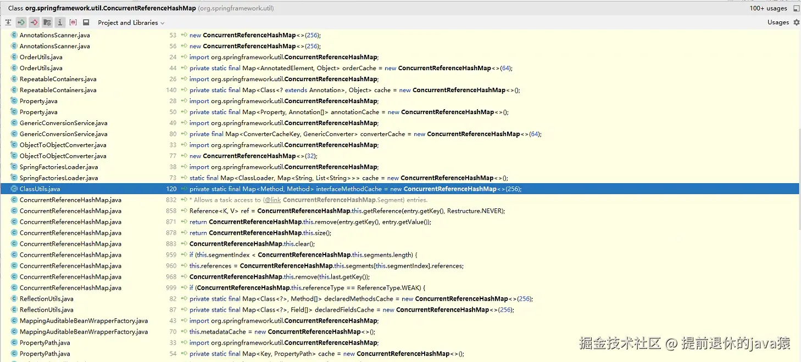Click class icon of SpringFactoriesLoader.java line 38
The image size is (801, 362).
[14, 167]
